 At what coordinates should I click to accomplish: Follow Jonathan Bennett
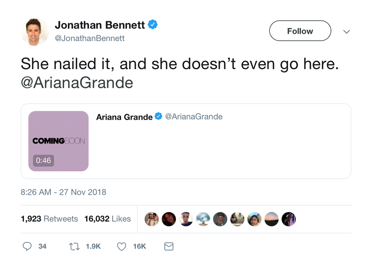pyautogui.click(x=300, y=31)
